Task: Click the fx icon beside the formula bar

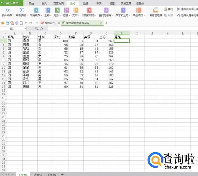Action: coord(42,29)
